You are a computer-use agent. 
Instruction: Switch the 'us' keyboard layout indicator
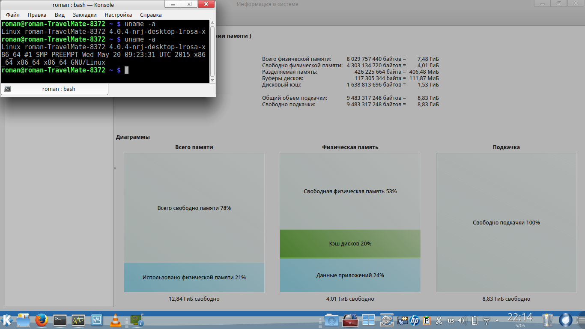[451, 320]
